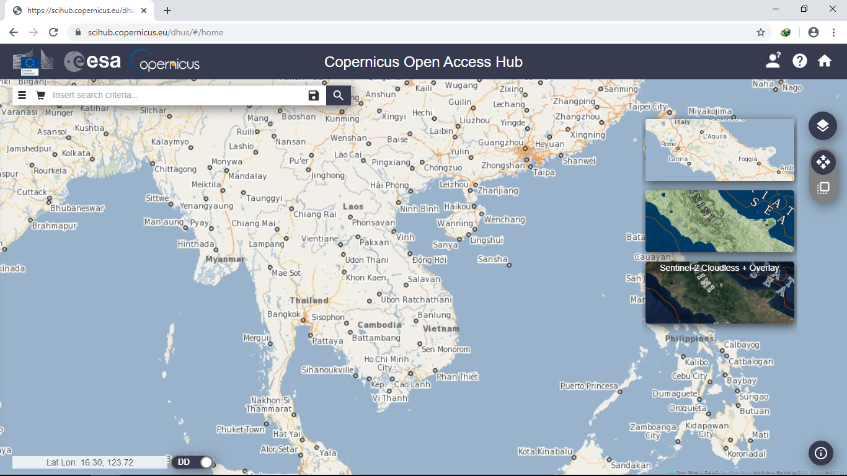Toggle the DD coordinate format switch

pyautogui.click(x=193, y=462)
